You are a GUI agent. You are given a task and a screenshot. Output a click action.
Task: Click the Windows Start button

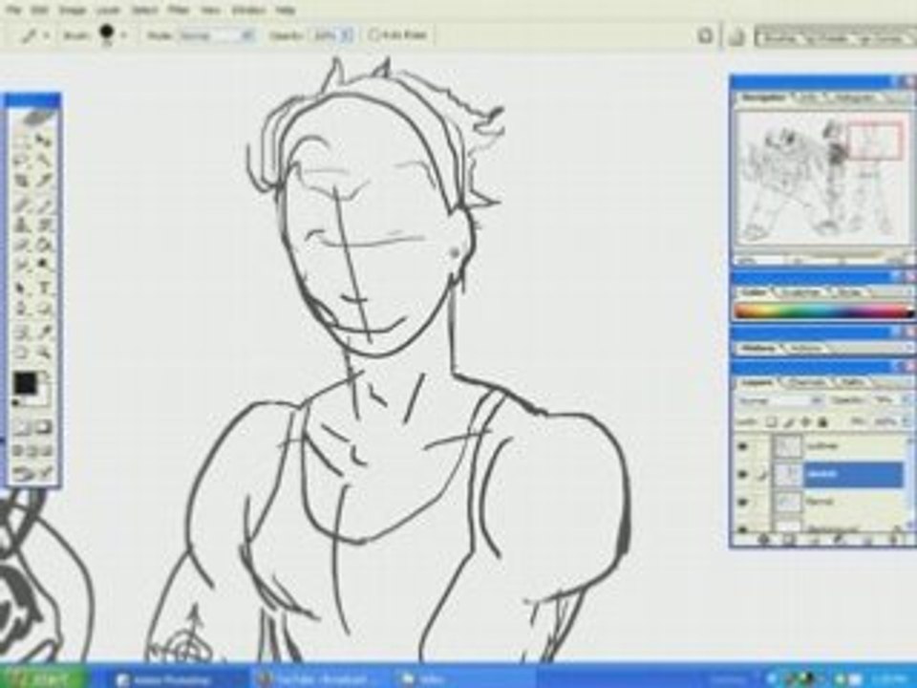point(41,678)
